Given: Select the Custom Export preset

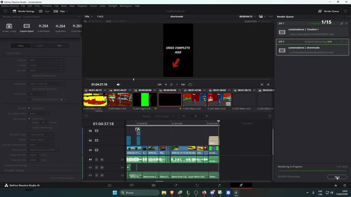Looking at the screenshot, I should point(27,28).
